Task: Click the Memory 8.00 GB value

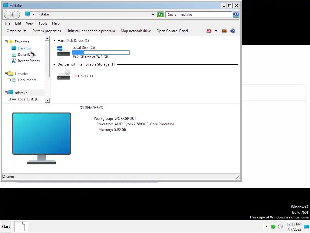Action: (120, 129)
